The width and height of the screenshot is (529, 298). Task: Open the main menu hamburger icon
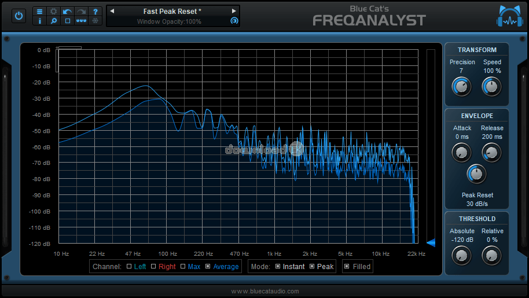tap(39, 12)
